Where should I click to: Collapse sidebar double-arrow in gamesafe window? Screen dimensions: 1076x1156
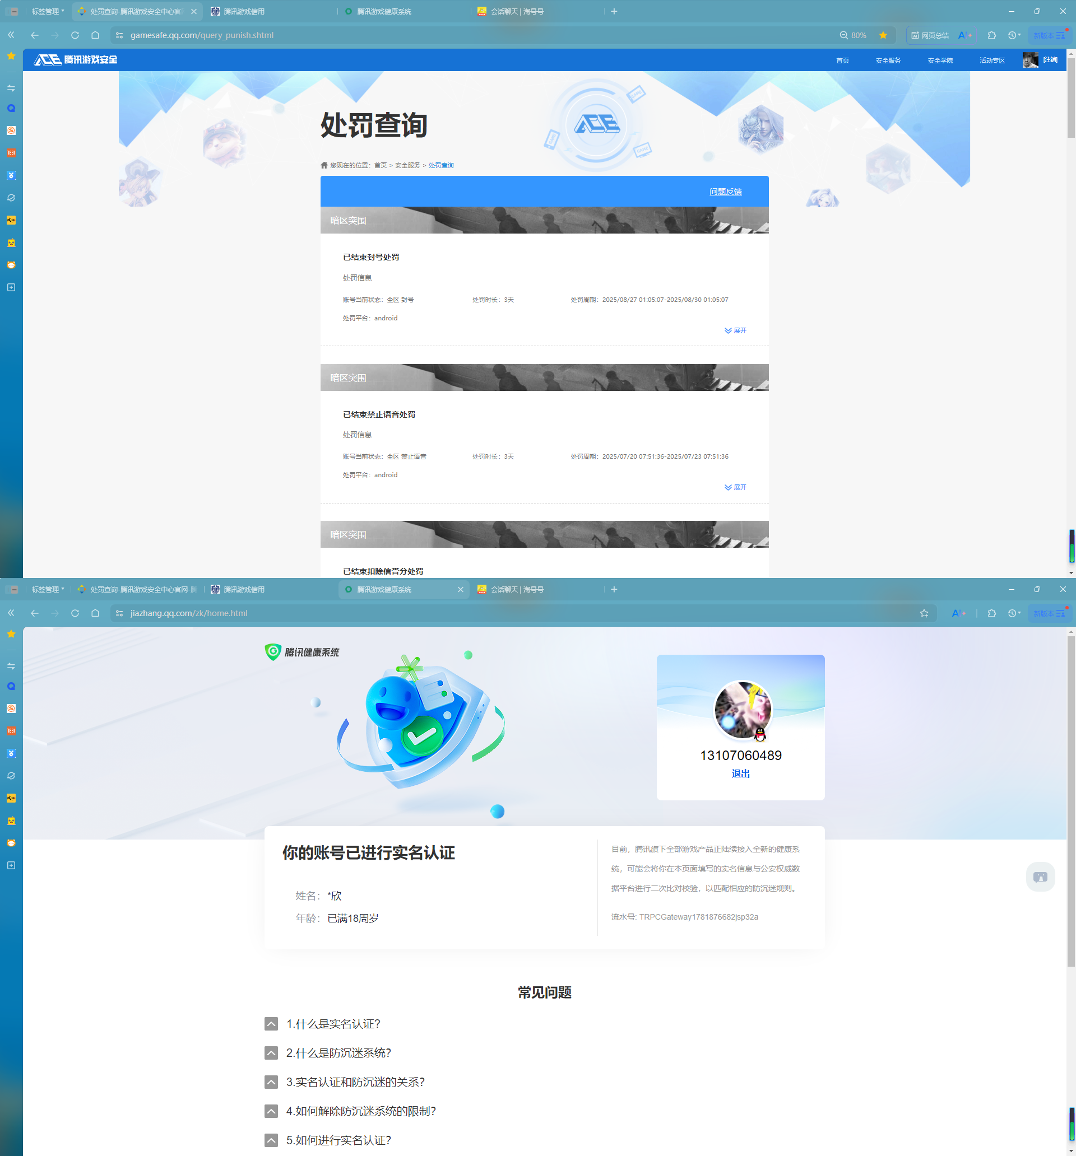tap(11, 35)
